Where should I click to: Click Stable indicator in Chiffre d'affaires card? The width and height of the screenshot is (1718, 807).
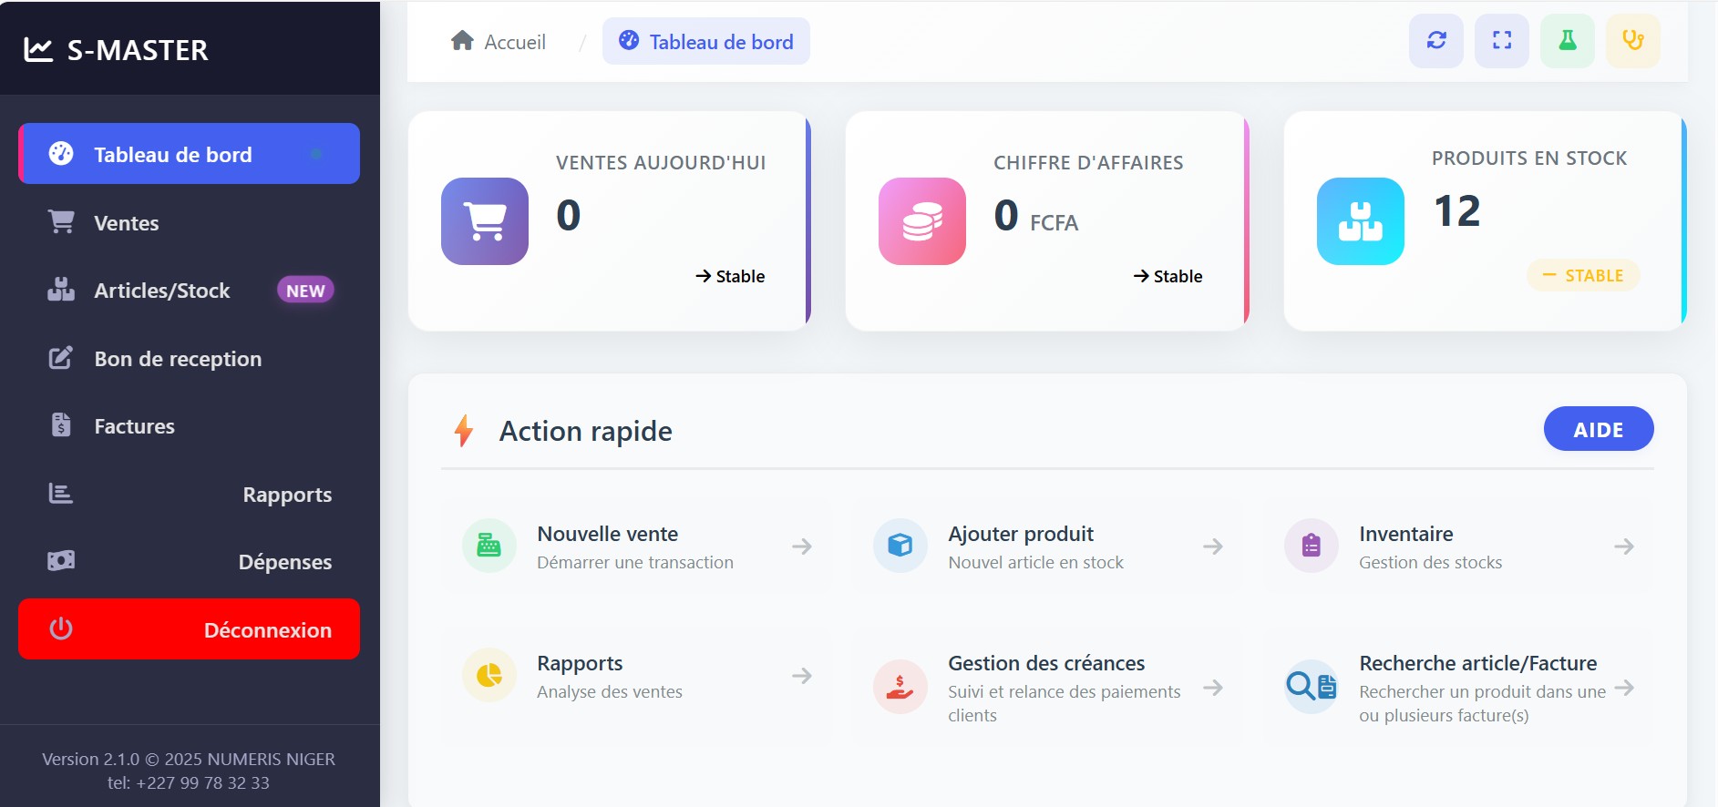click(x=1168, y=276)
